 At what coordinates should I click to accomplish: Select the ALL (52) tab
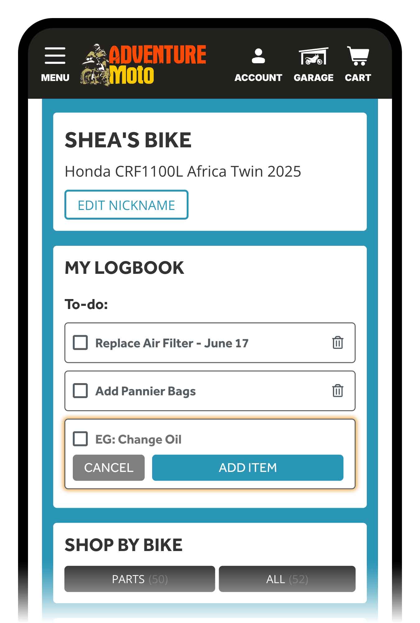click(287, 579)
